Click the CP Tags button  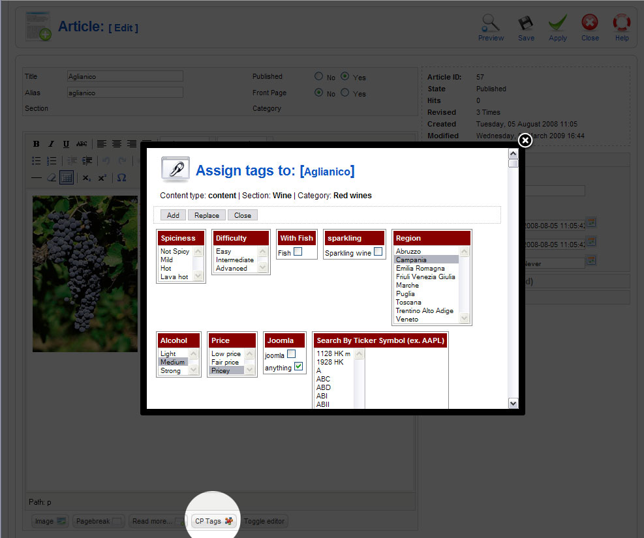click(x=214, y=521)
